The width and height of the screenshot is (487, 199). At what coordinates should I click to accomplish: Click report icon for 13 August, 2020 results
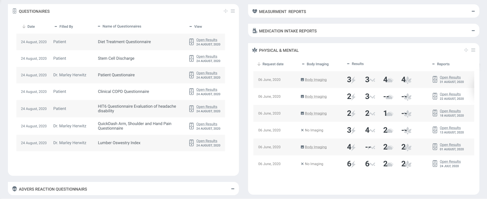point(435,130)
